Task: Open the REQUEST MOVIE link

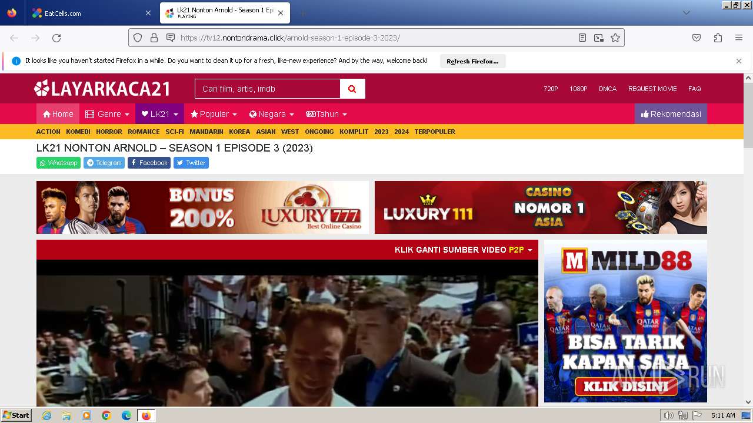Action: click(x=652, y=89)
